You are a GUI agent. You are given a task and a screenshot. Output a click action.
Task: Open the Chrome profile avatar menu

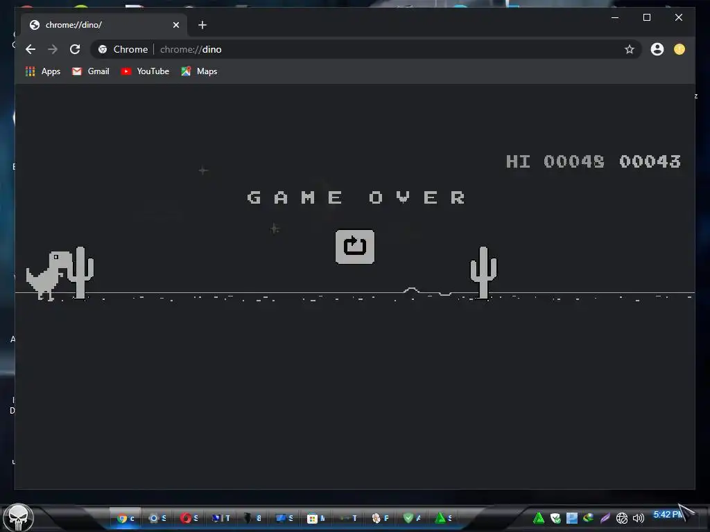coord(657,49)
